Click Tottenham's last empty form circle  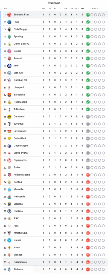103,109
